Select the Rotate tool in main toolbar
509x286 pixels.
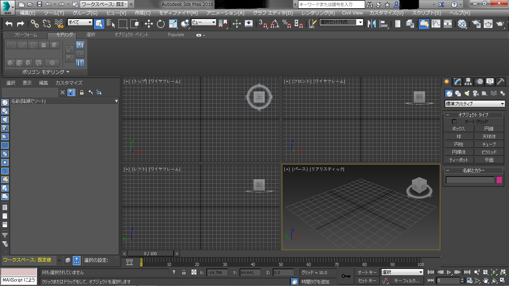pos(161,24)
